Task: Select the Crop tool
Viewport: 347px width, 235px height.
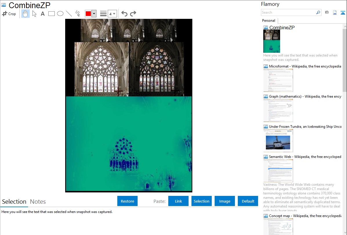Action: click(x=9, y=14)
